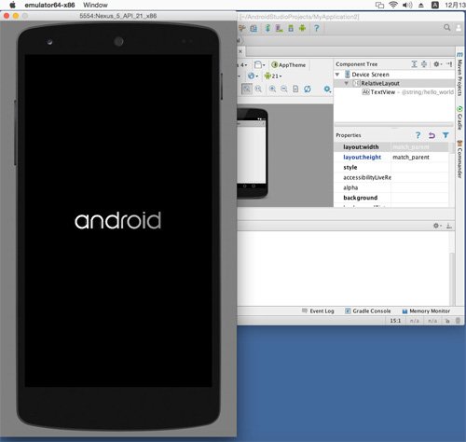This screenshot has width=466, height=442.
Task: Edit layout:height match_parent value
Action: click(x=419, y=158)
